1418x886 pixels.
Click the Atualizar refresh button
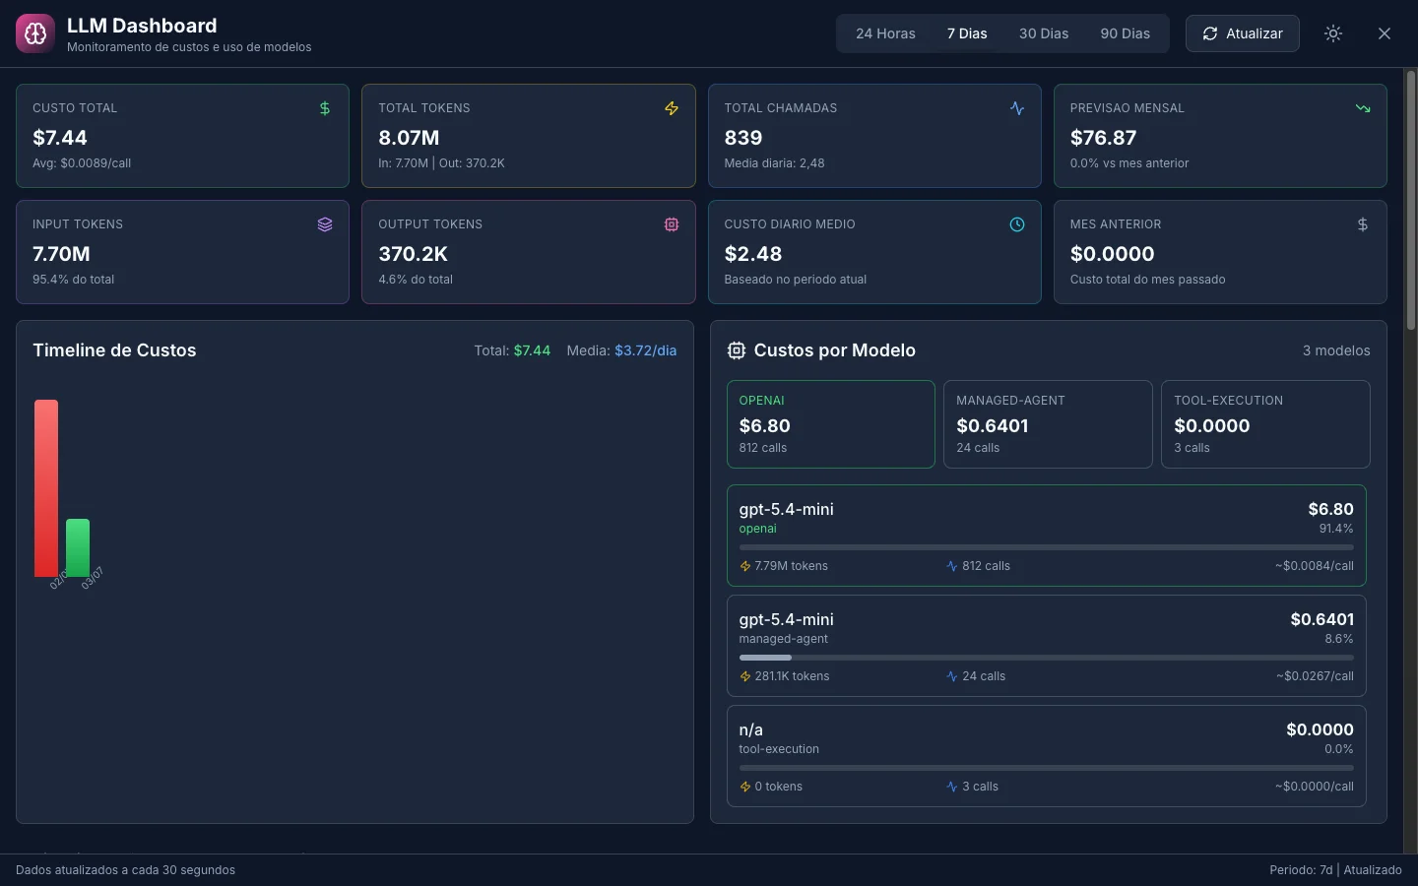click(1243, 33)
